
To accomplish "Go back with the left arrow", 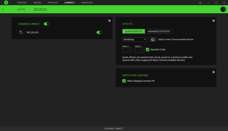I will (x=3, y=9).
